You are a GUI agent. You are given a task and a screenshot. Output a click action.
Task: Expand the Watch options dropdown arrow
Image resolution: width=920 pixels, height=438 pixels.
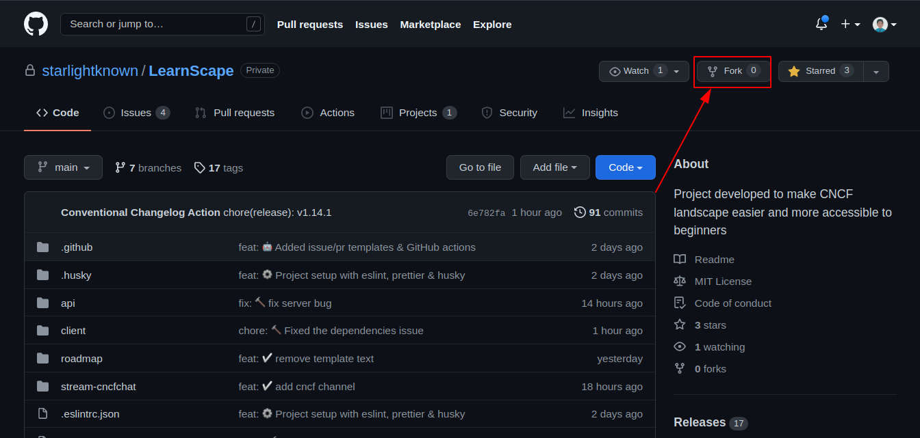[x=677, y=71]
